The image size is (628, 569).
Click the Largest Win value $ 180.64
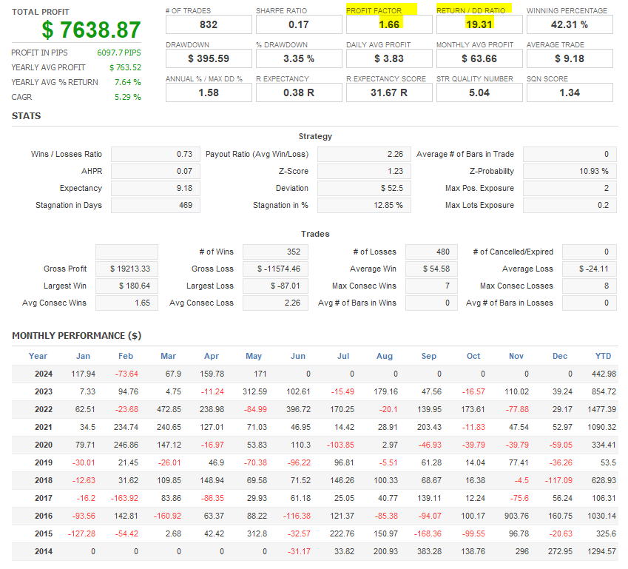(x=126, y=286)
